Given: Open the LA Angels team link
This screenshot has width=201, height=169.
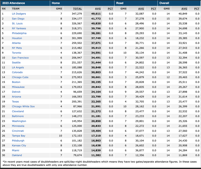Looking at the screenshot, I should tap(18, 67).
